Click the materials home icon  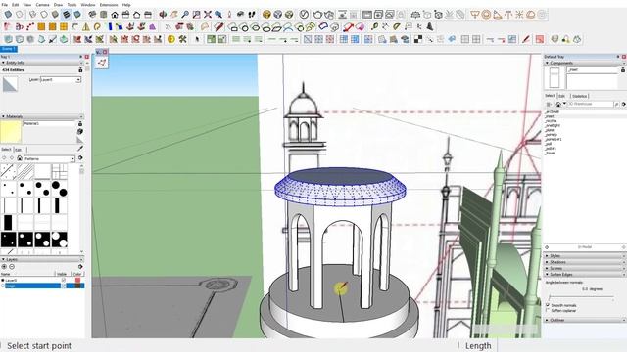click(x=20, y=158)
